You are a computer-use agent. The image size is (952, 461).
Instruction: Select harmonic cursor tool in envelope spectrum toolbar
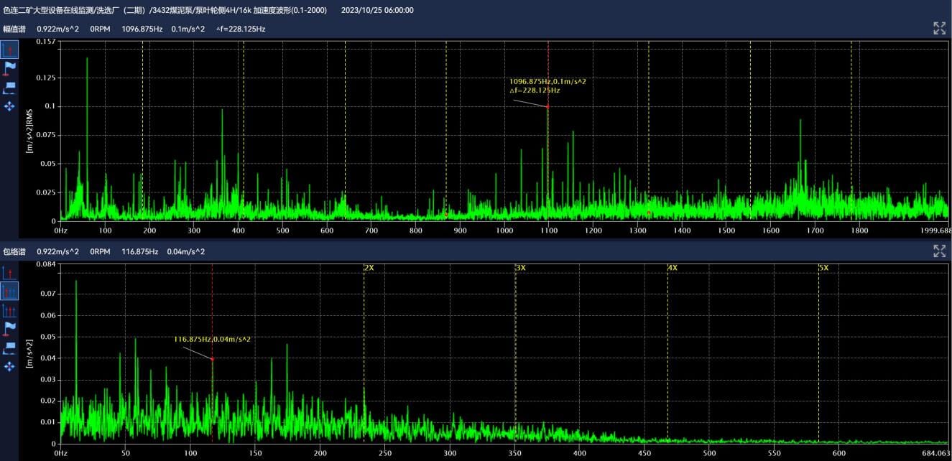pos(9,292)
